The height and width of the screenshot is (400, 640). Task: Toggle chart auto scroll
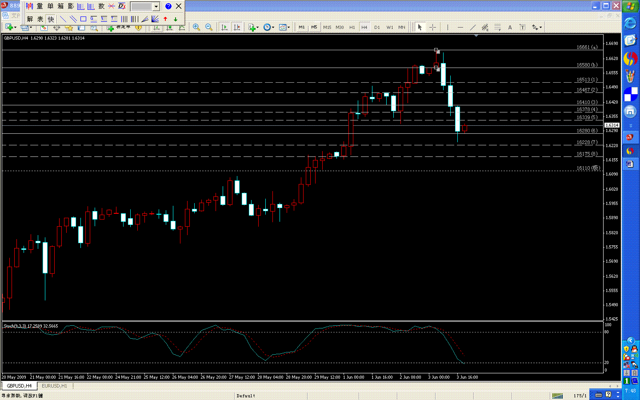pos(224,28)
